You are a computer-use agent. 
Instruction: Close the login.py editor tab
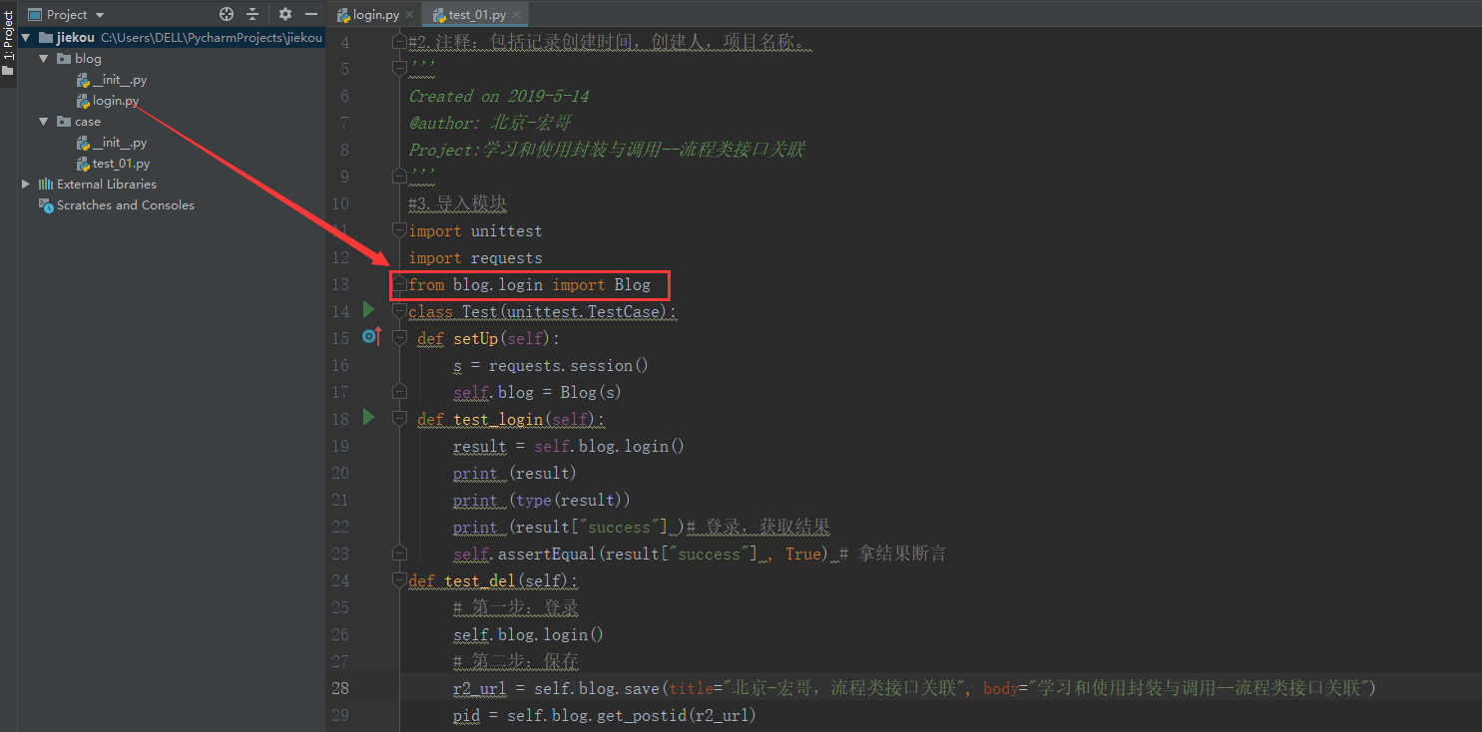(x=410, y=15)
